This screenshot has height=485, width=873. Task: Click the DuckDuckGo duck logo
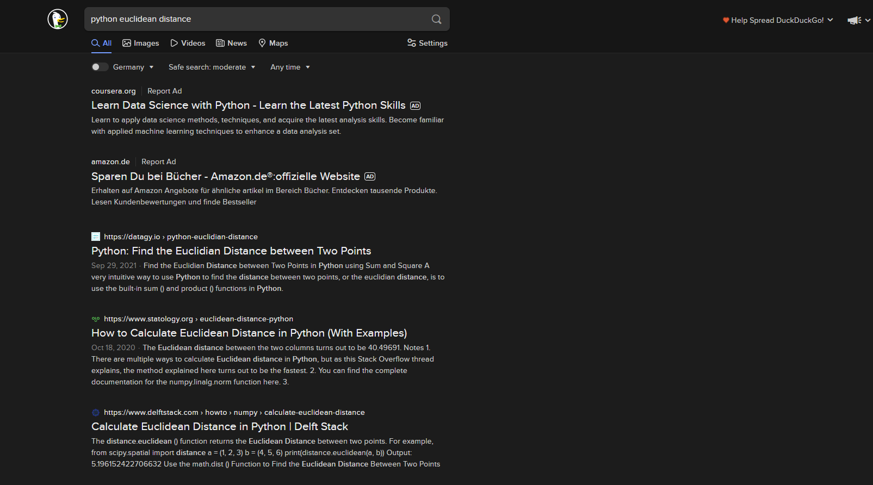pyautogui.click(x=58, y=19)
